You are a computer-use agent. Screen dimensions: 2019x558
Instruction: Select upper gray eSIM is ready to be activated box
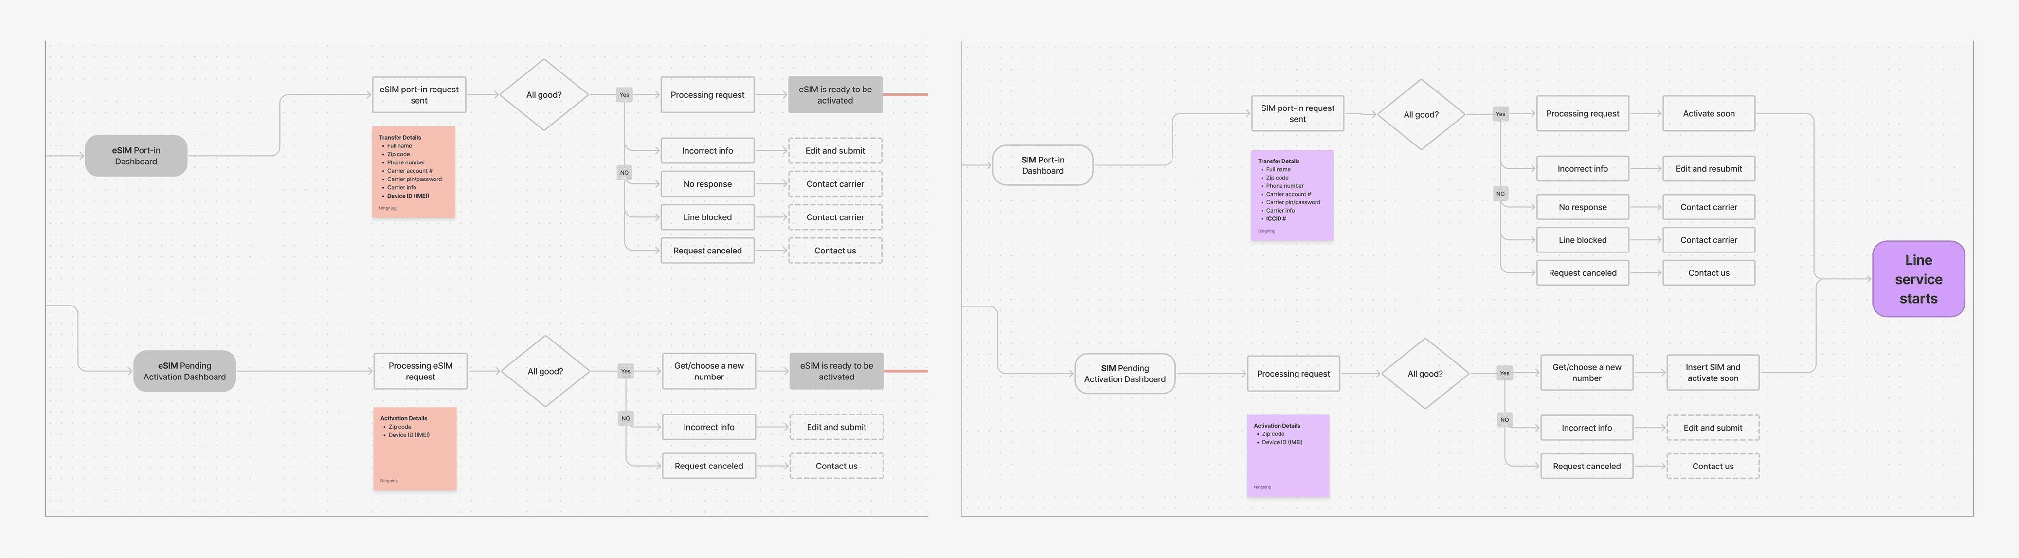tap(835, 95)
